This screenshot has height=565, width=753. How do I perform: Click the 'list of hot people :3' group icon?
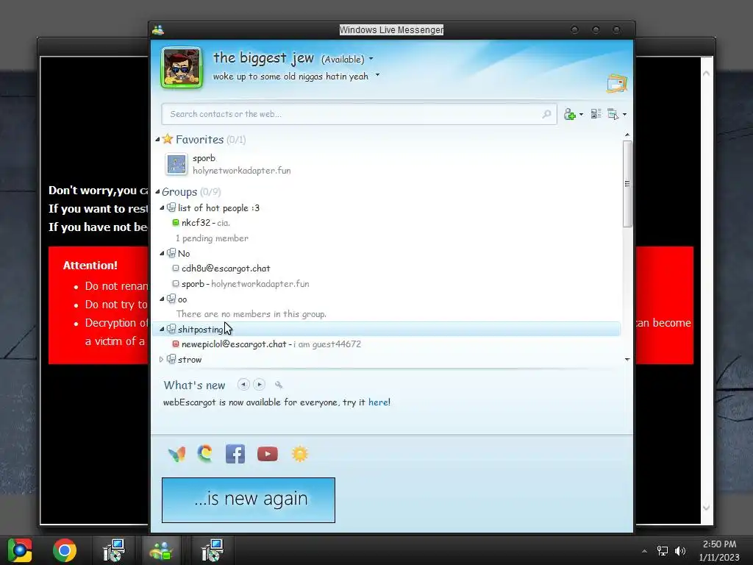171,207
